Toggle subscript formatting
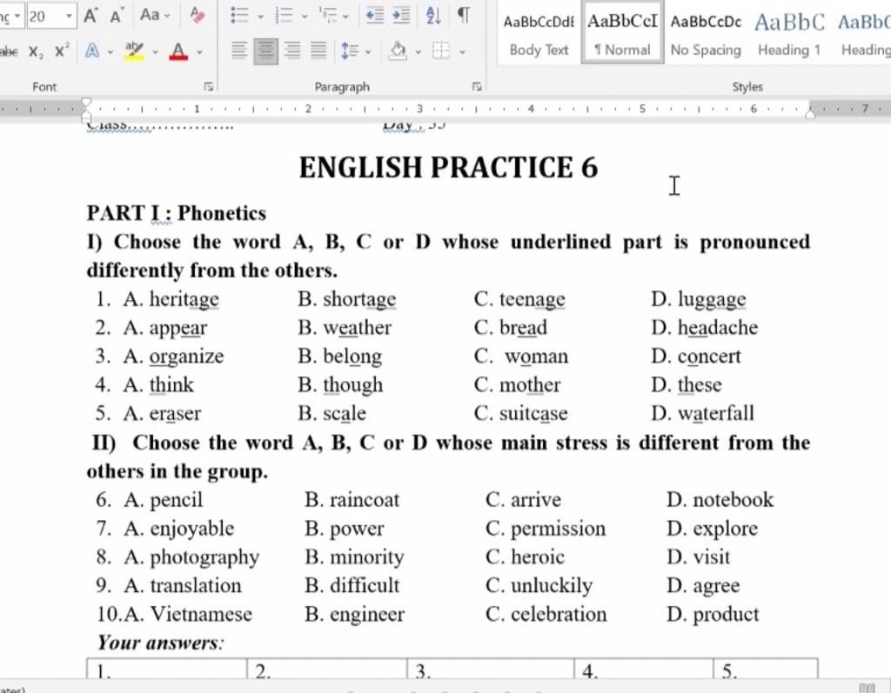This screenshot has height=693, width=891. (x=36, y=52)
